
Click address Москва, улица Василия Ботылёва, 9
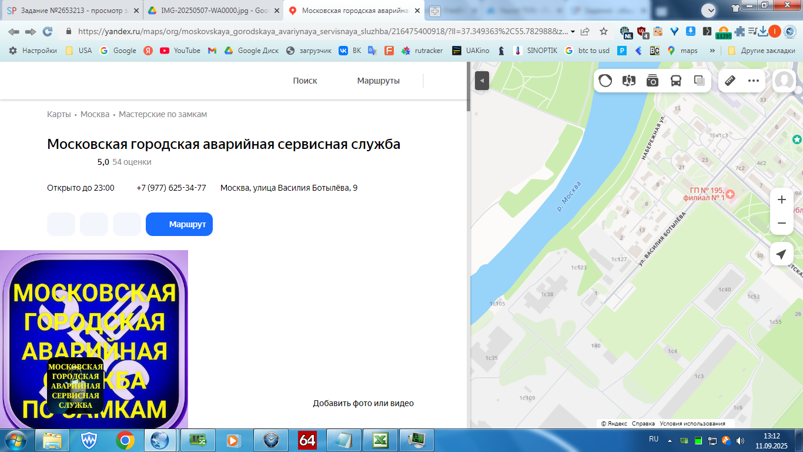(x=289, y=188)
